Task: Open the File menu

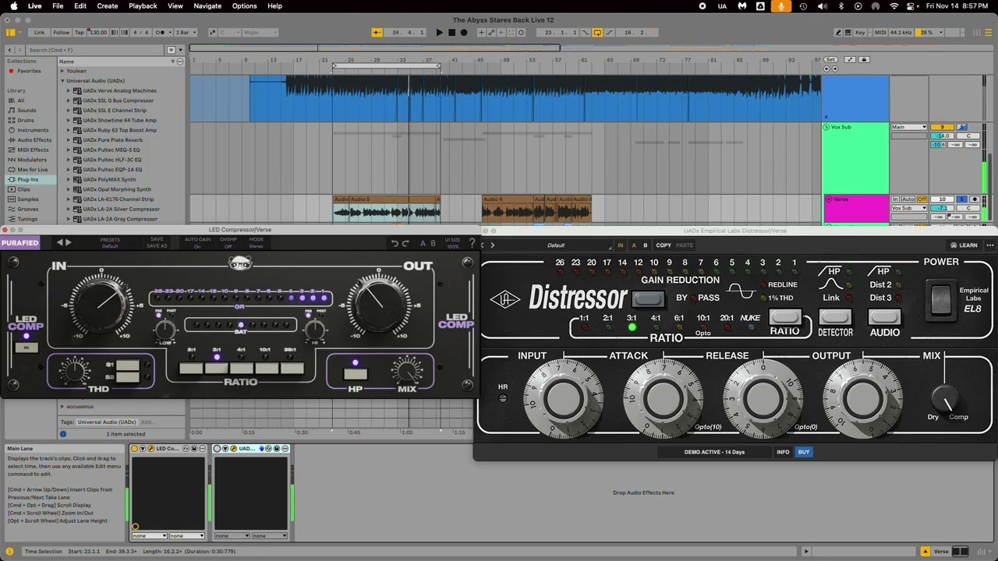Action: point(58,5)
